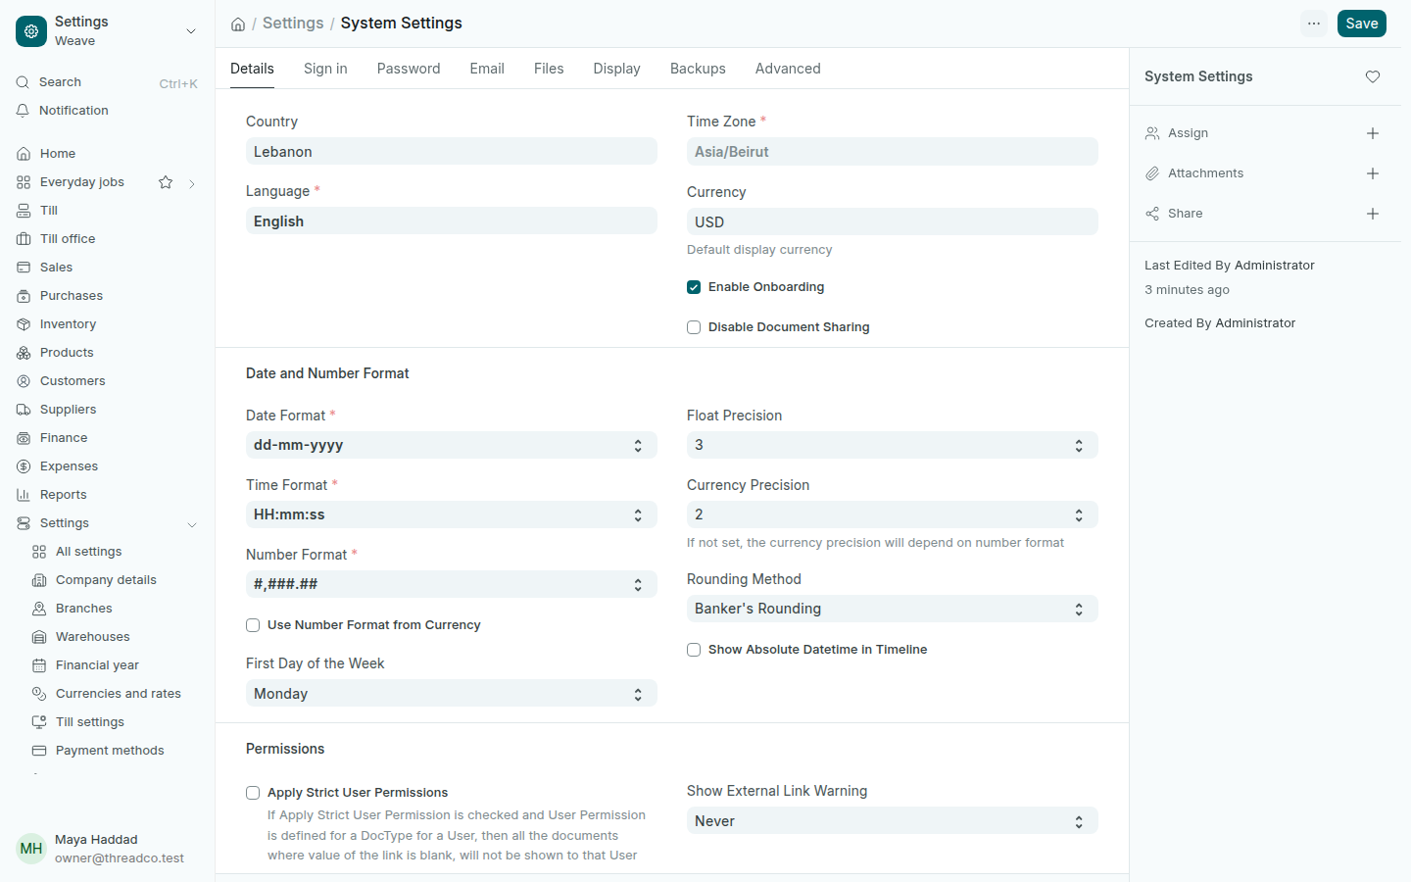Viewport: 1411px width, 882px height.
Task: Open the Advanced tab
Action: 788,69
